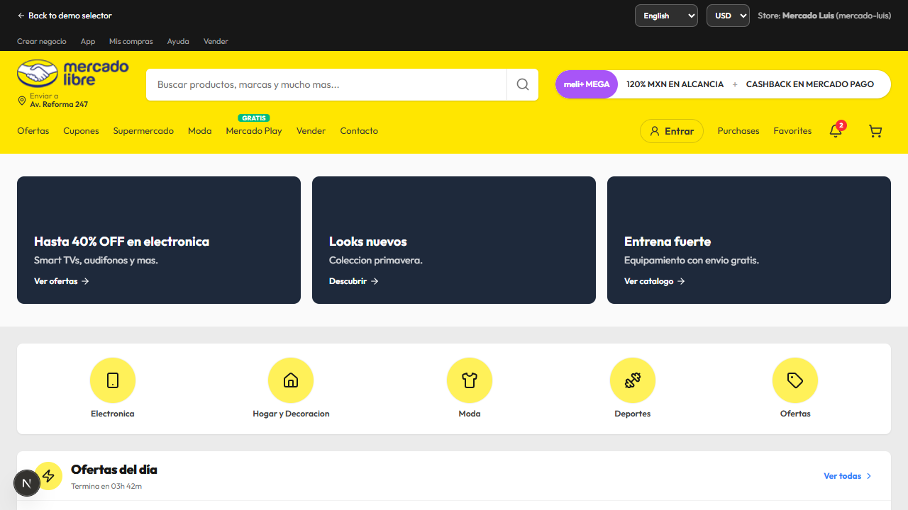Click the 120% MXN EN ALCANCIA promo text
The height and width of the screenshot is (510, 908).
click(x=675, y=84)
